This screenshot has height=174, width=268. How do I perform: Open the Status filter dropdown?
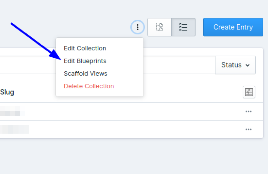(x=235, y=65)
